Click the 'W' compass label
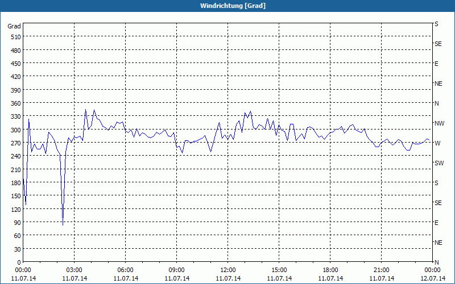Screen dimensions: 455x284 click(437, 143)
